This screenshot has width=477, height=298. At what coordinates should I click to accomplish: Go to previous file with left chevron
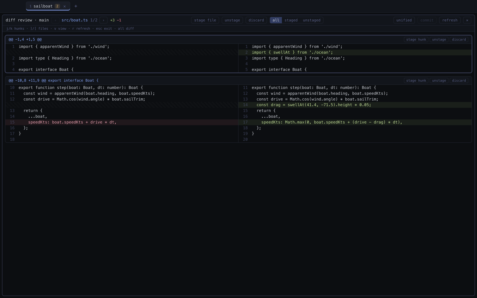pos(55,20)
